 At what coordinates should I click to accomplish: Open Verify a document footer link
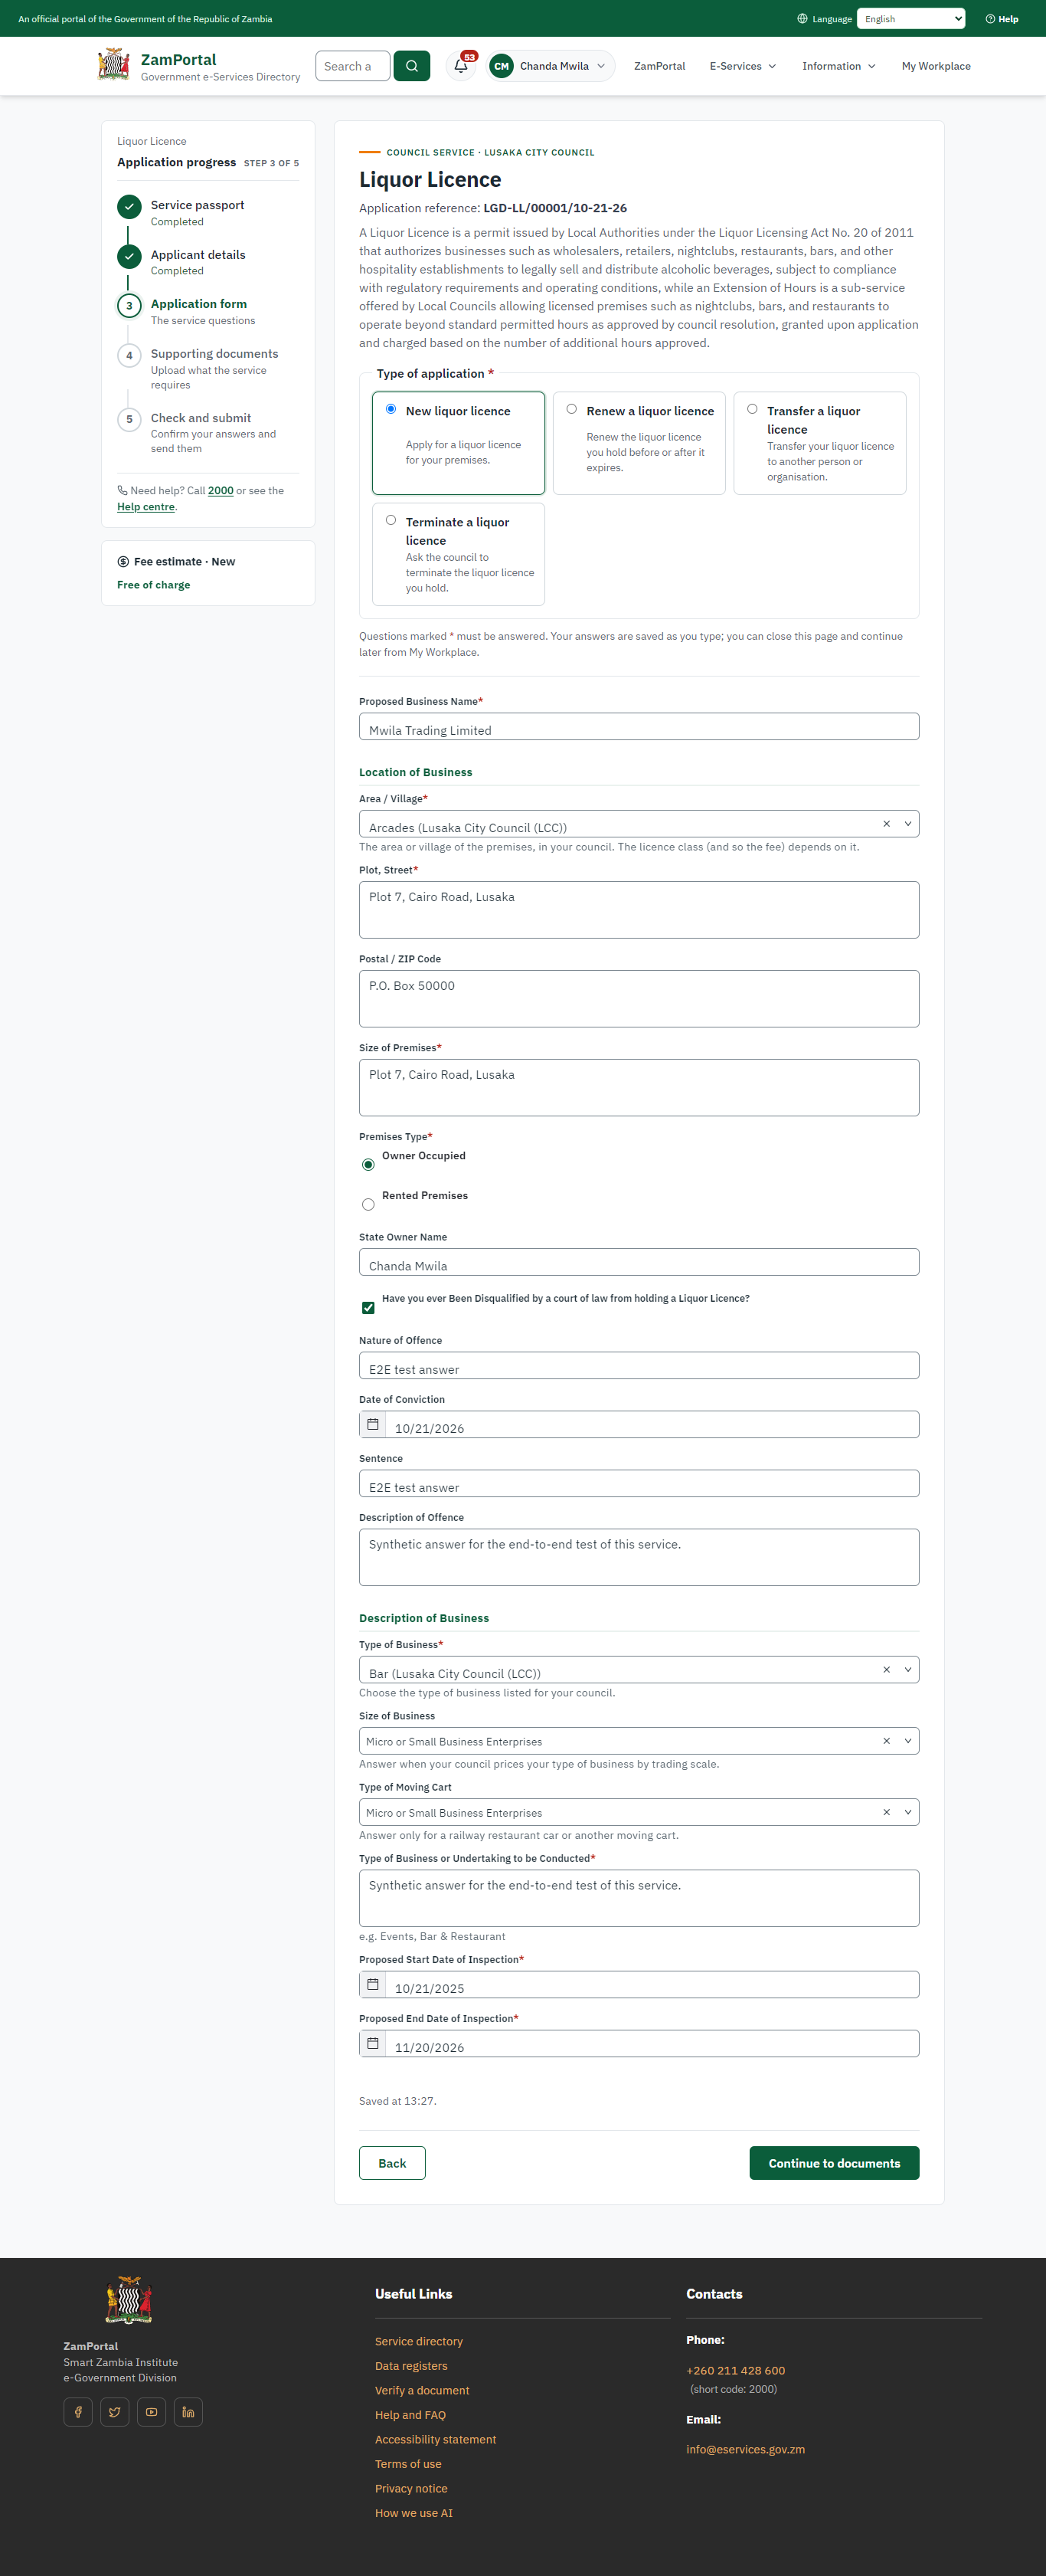click(x=422, y=2390)
